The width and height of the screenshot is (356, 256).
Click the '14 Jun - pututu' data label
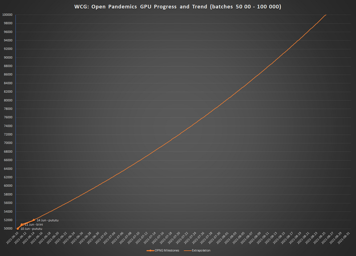48,220
